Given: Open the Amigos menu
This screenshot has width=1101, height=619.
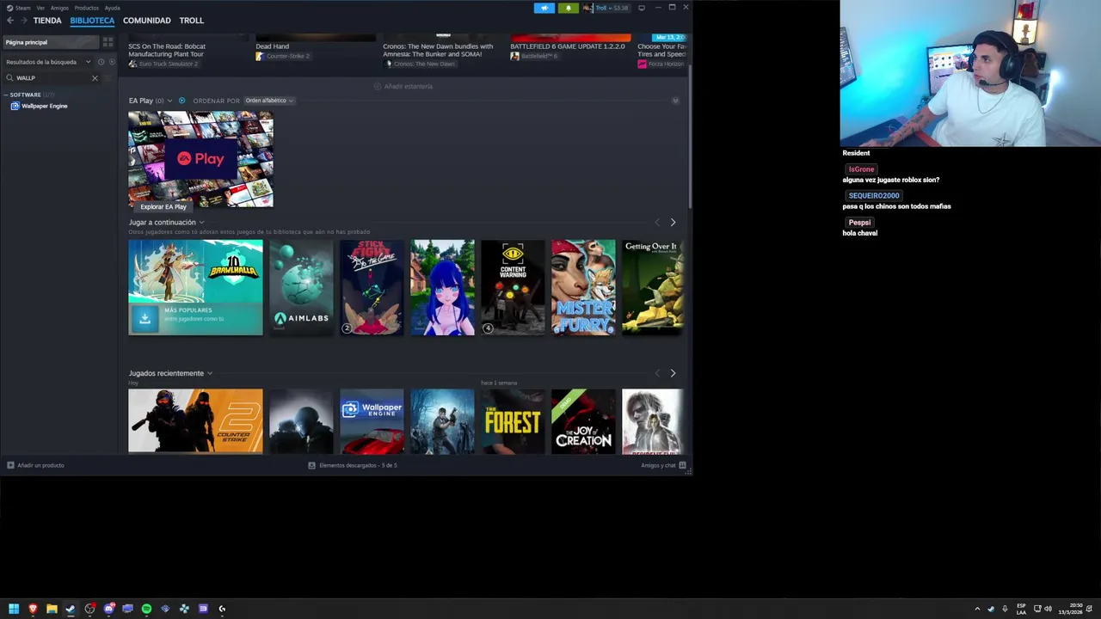Looking at the screenshot, I should click(59, 8).
